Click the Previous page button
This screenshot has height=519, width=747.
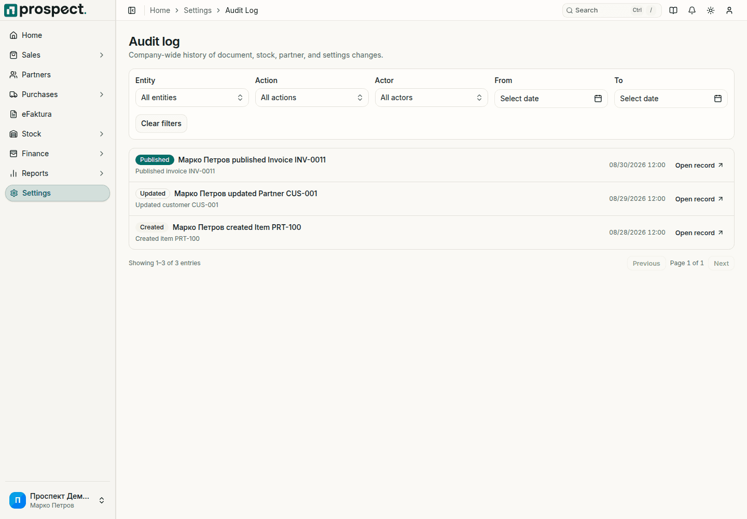tap(646, 264)
